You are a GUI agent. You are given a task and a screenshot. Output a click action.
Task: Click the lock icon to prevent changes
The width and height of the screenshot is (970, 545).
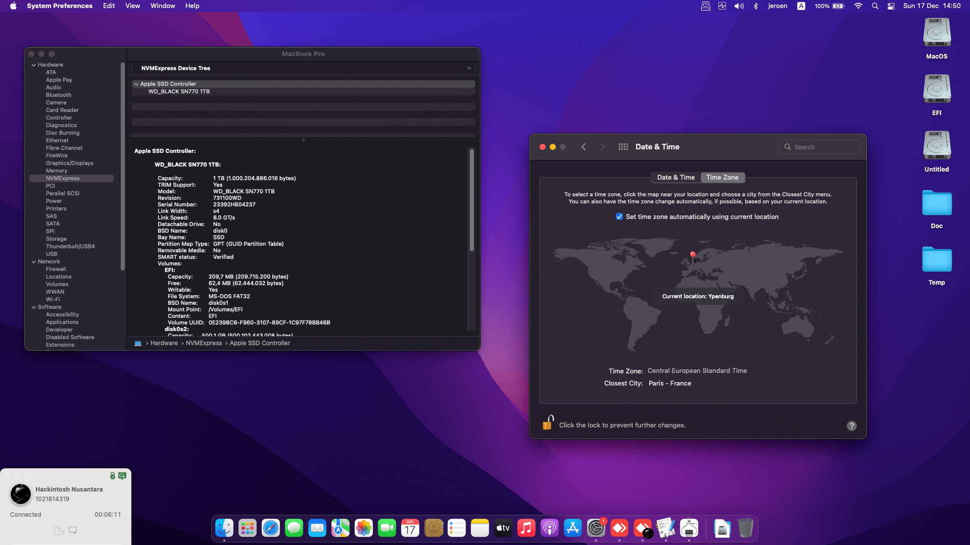[548, 423]
